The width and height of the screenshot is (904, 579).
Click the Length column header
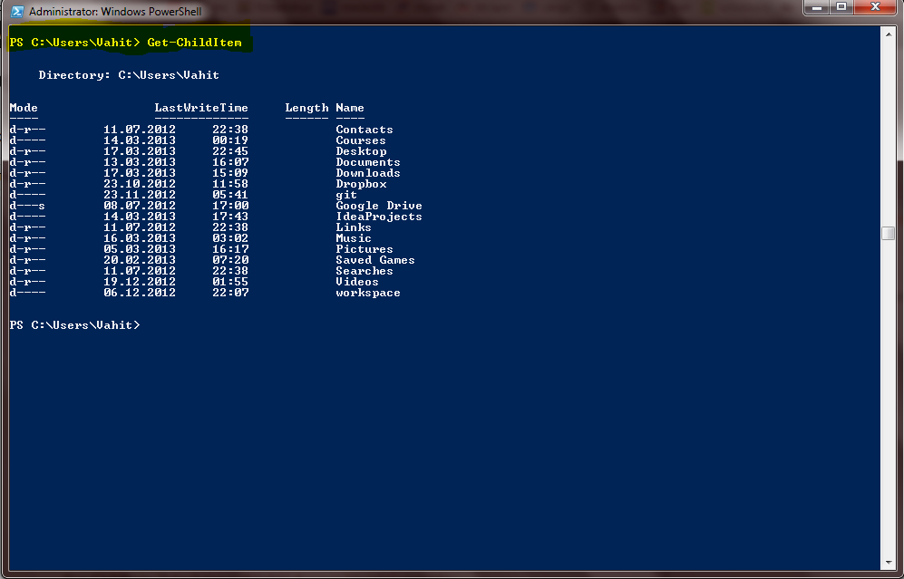[x=306, y=108]
